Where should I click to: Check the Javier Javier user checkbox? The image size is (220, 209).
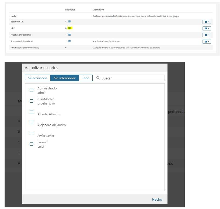[32, 133]
